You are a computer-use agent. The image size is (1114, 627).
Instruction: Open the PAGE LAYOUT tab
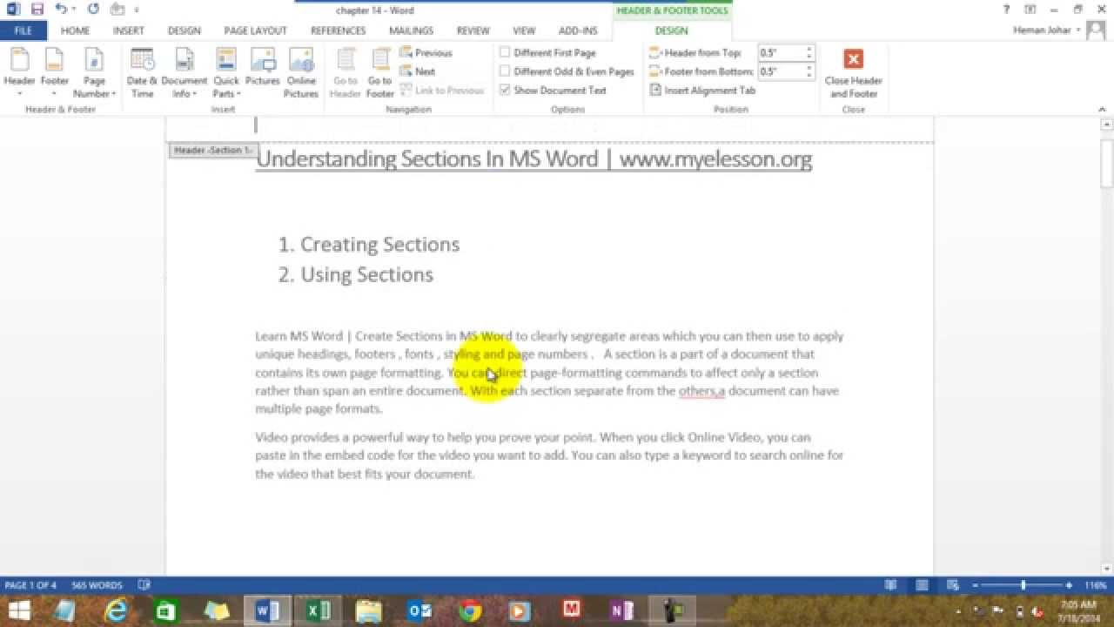coord(255,30)
